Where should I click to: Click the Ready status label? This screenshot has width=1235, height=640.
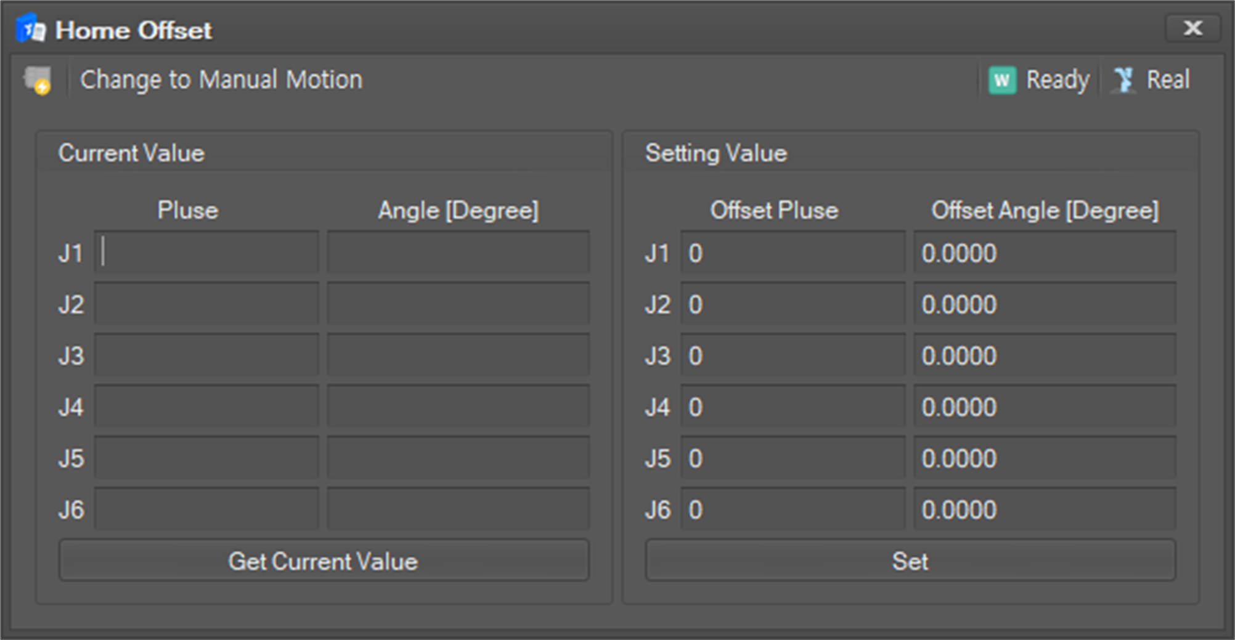(x=1058, y=80)
